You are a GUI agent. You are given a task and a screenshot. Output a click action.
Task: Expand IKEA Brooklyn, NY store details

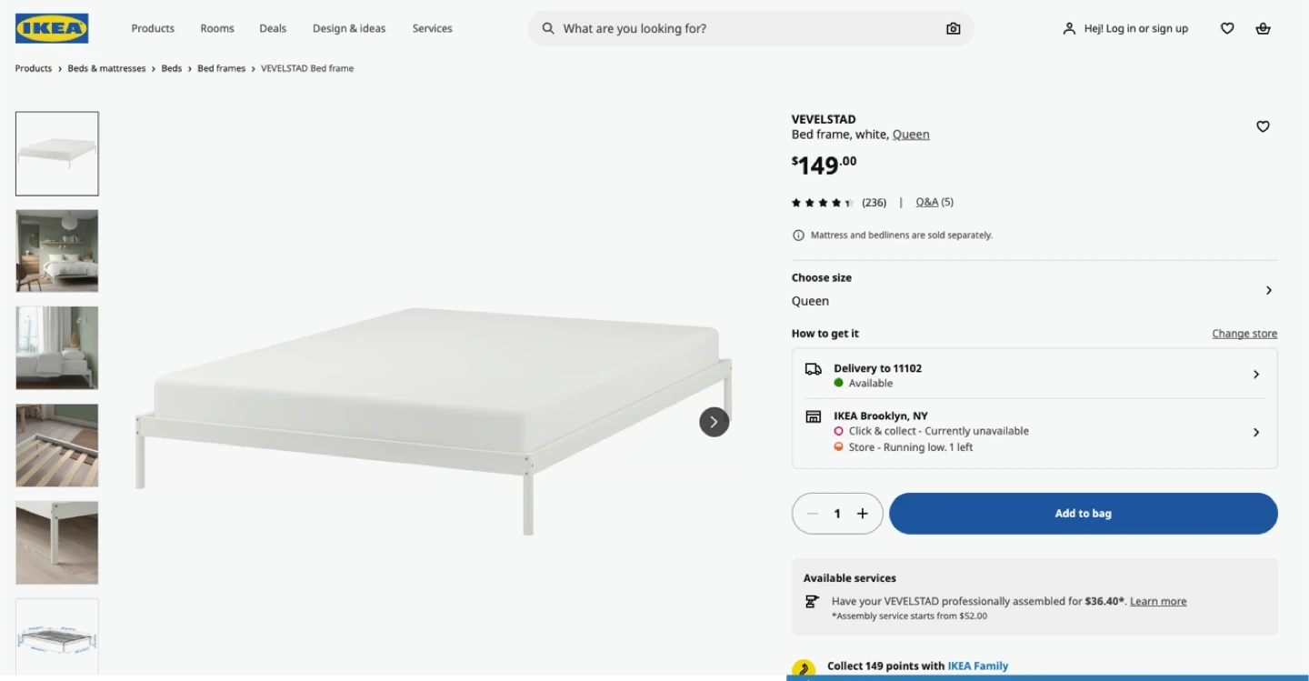(1034, 432)
